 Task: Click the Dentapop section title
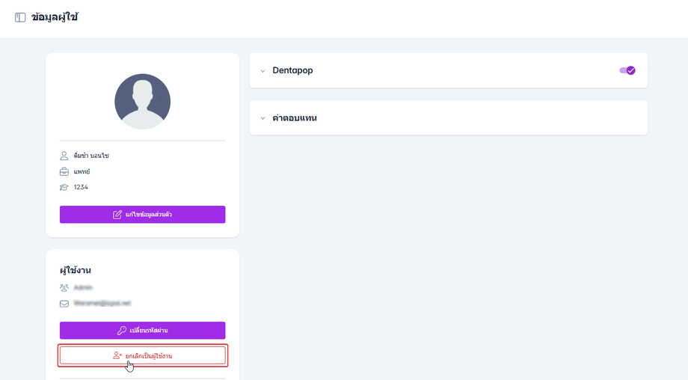(x=292, y=70)
